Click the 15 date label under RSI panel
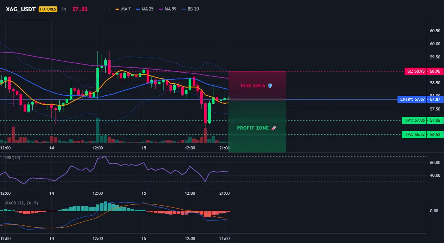The image size is (444, 243). [144, 193]
